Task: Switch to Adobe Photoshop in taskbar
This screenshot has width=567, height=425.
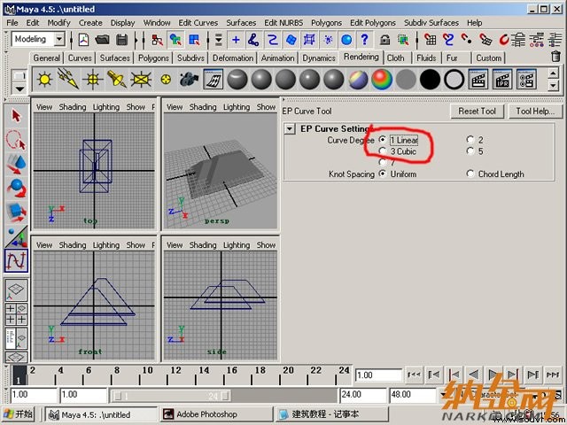Action: 215,414
